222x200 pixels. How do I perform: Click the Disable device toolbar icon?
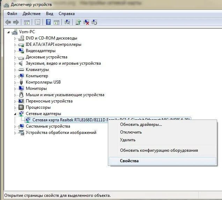[x=94, y=22]
